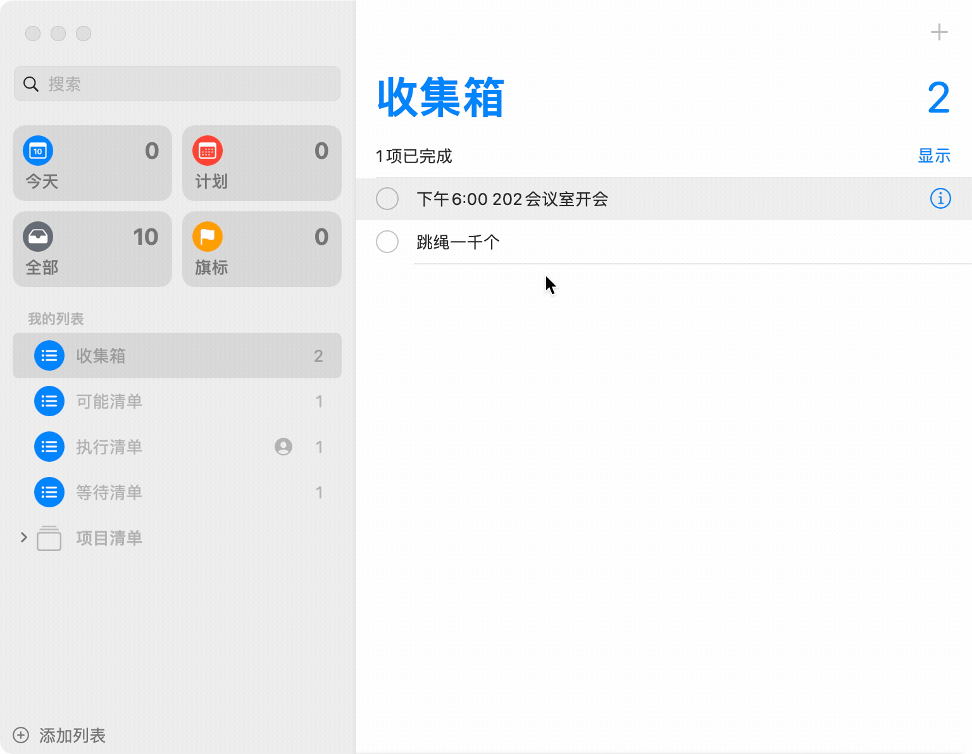Focus the 搜索 search field
The image size is (972, 754).
[184, 83]
